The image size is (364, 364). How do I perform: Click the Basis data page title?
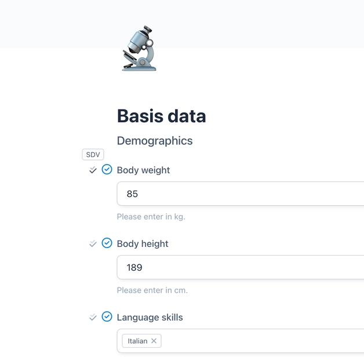[161, 116]
